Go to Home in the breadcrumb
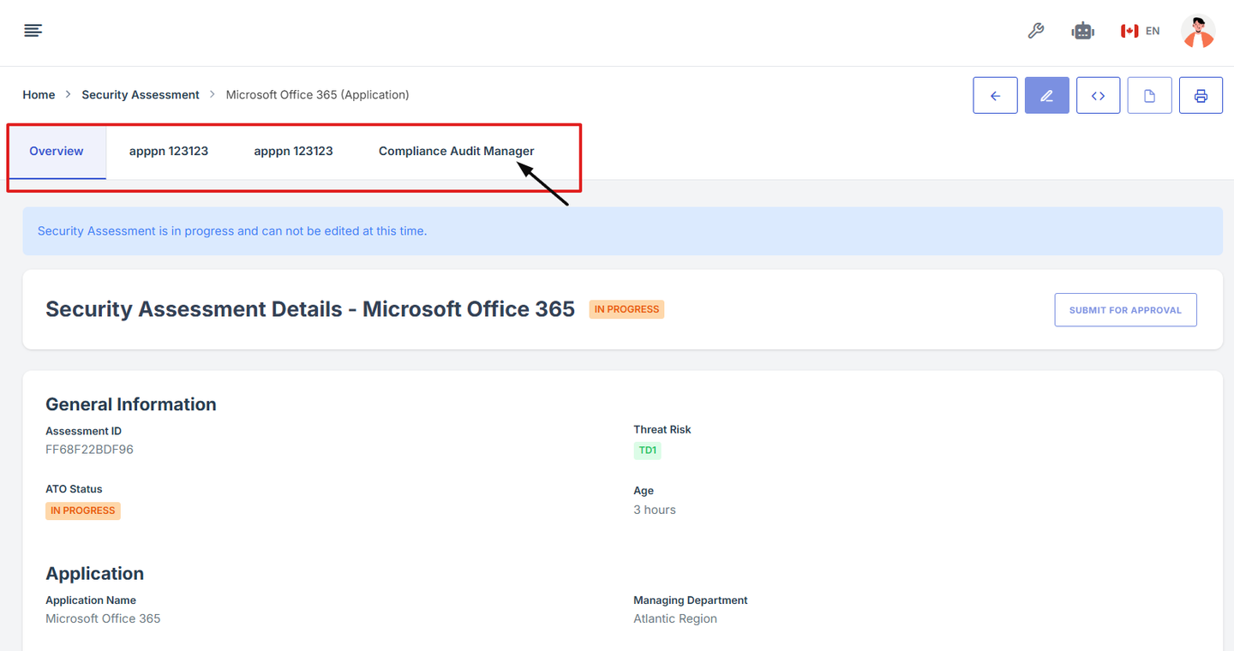The height and width of the screenshot is (651, 1234). 39,95
